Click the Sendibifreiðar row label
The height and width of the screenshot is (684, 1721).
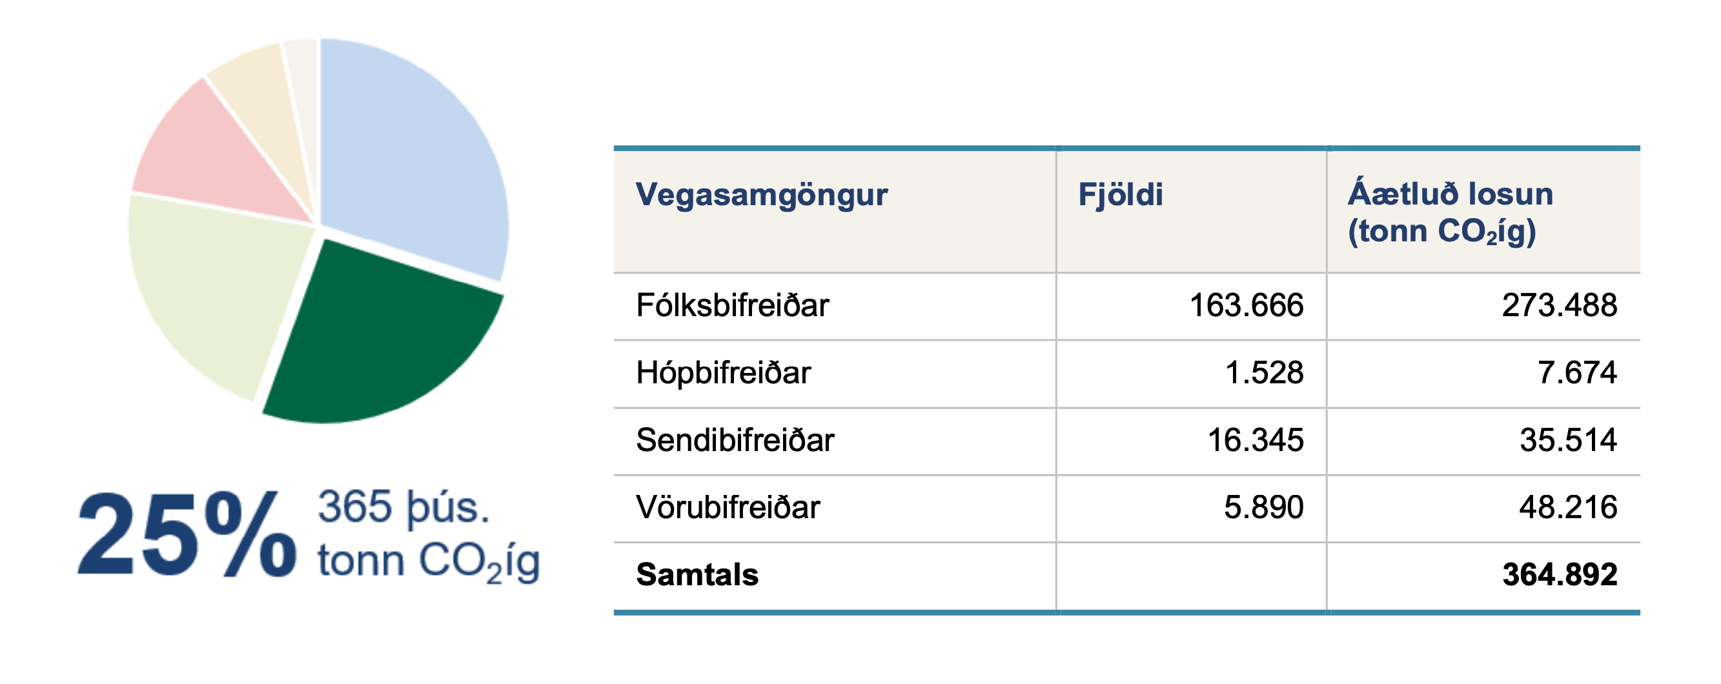point(735,440)
